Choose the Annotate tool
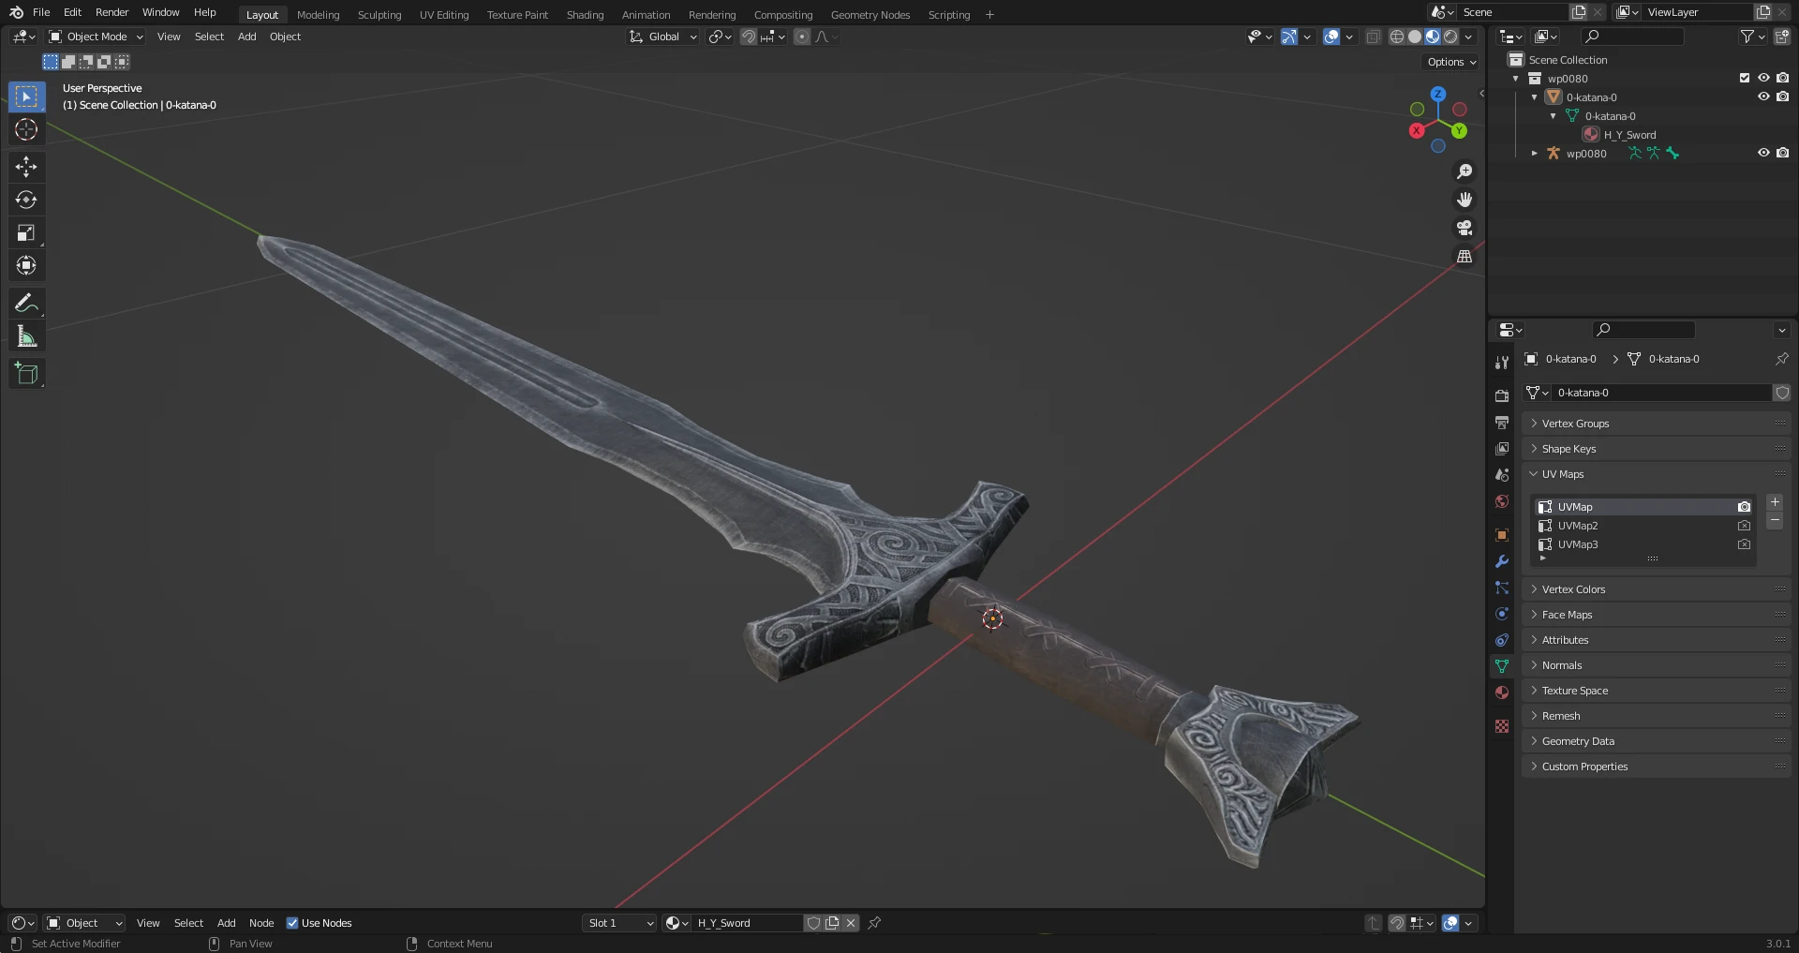 click(26, 303)
